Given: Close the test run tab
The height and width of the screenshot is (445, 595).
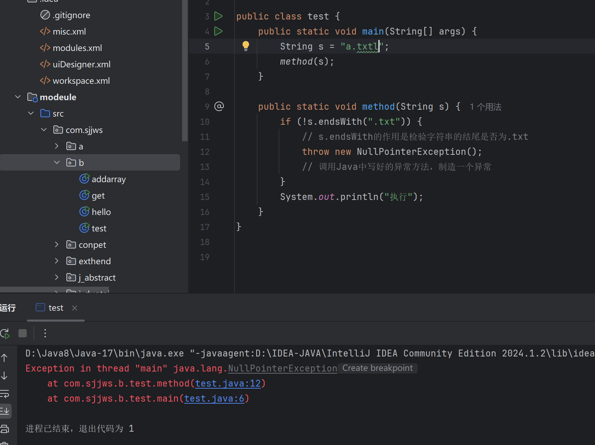Looking at the screenshot, I should pyautogui.click(x=75, y=308).
